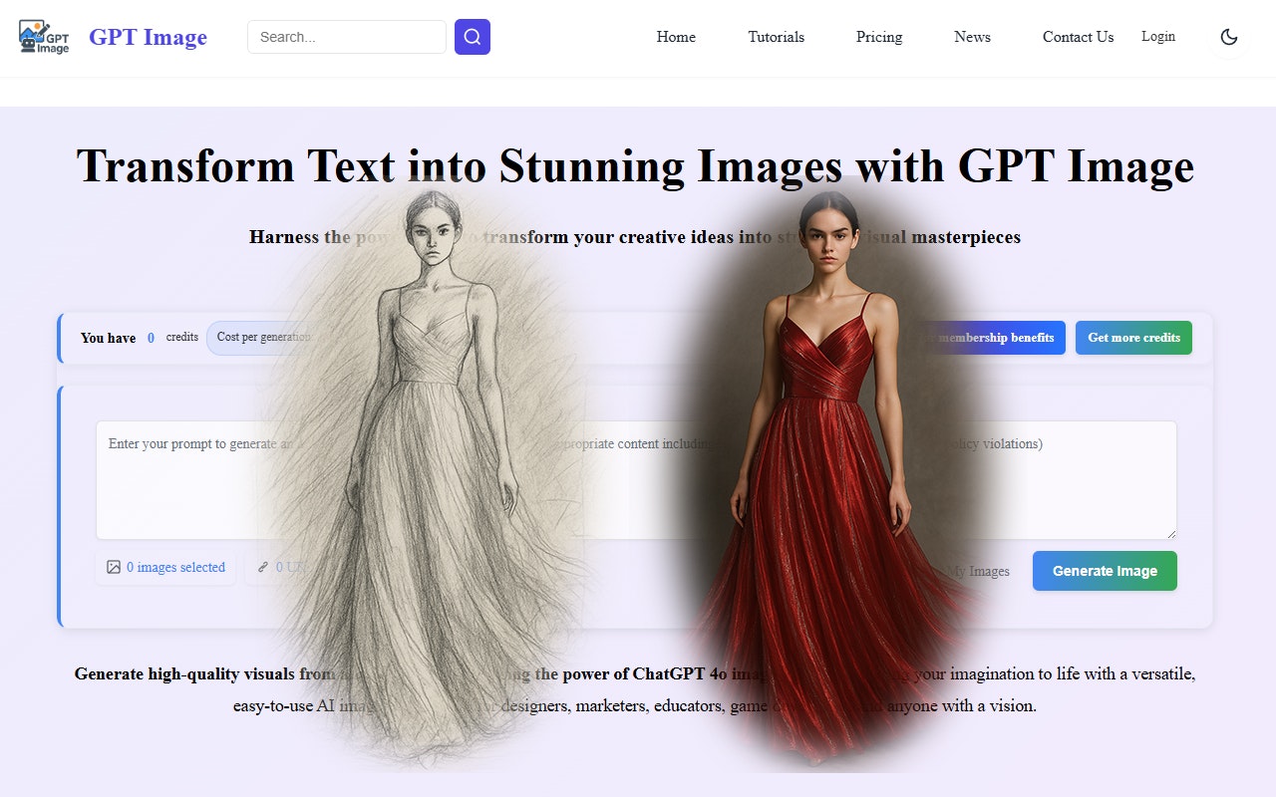Click the GPT Image brand title
Viewport: 1276px width, 797px height.
tap(148, 37)
